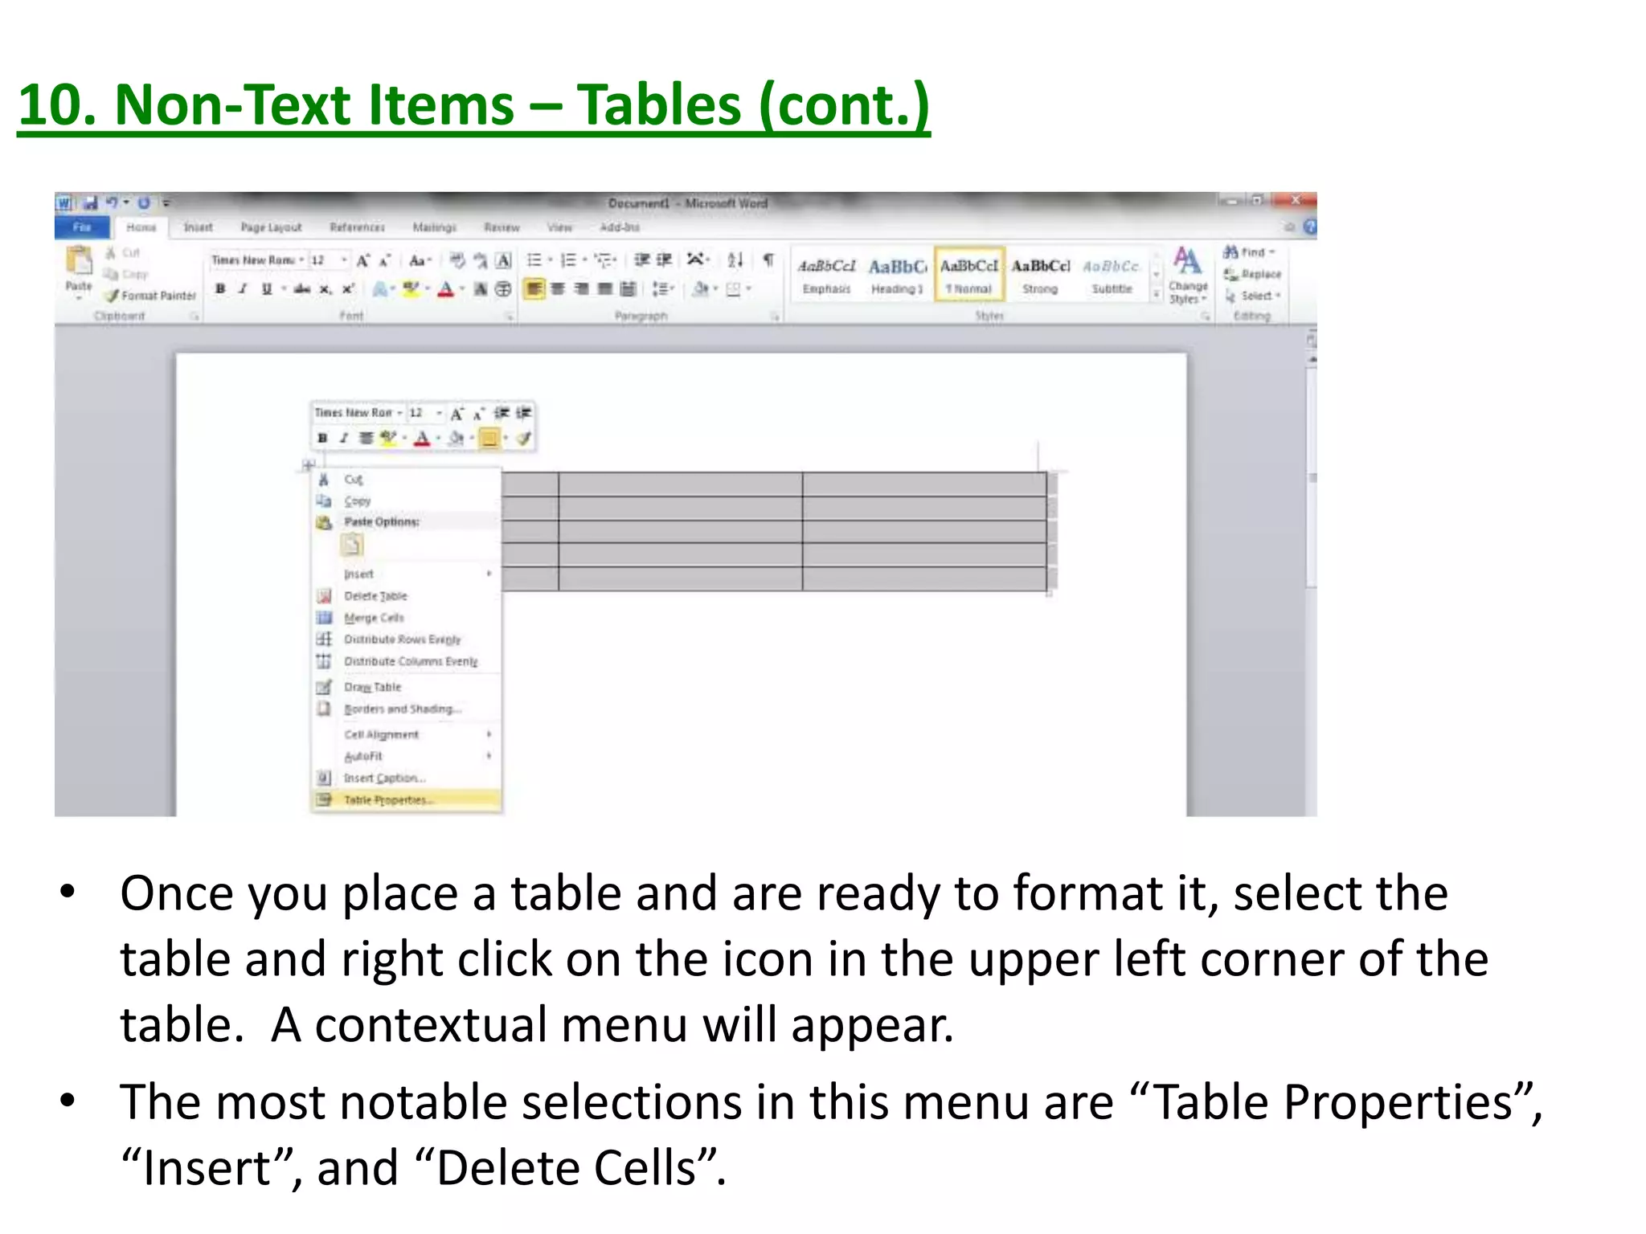Click the Justify alignment icon in ribbon
Viewport: 1646px width, 1234px height.
pyautogui.click(x=605, y=289)
